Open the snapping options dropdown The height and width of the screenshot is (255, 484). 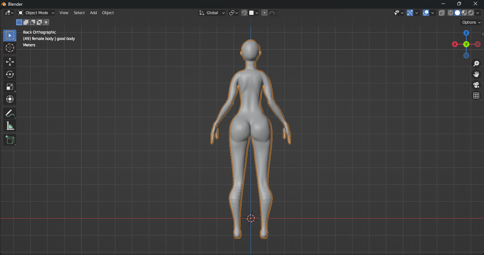pyautogui.click(x=254, y=13)
